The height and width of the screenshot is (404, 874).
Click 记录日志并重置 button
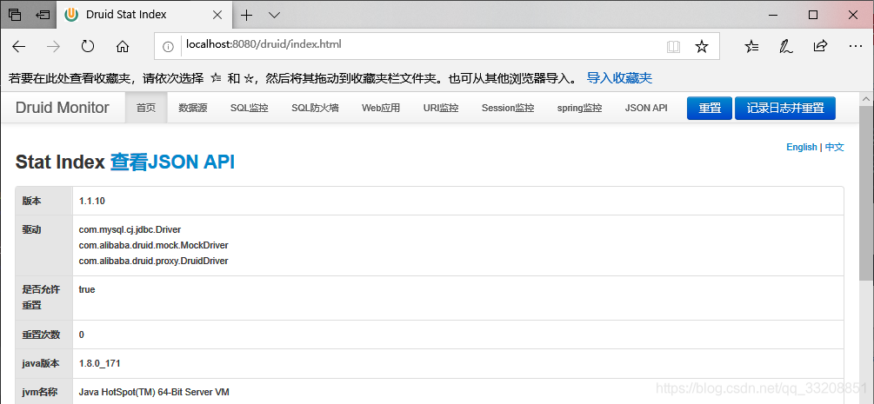785,108
